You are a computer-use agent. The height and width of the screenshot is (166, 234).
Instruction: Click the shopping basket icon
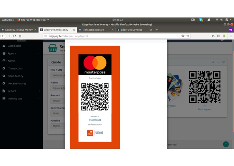click(53, 48)
